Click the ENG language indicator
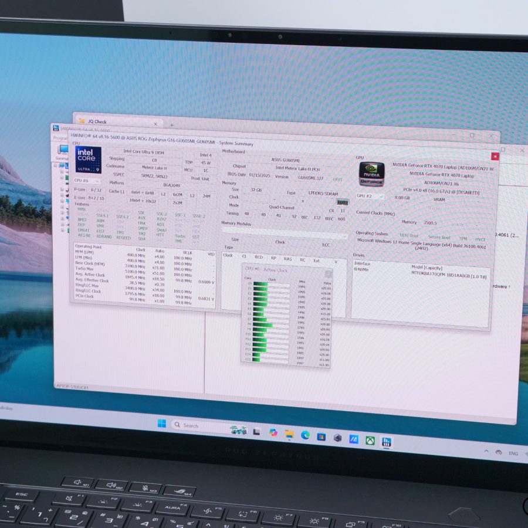528x528 pixels. (513, 453)
